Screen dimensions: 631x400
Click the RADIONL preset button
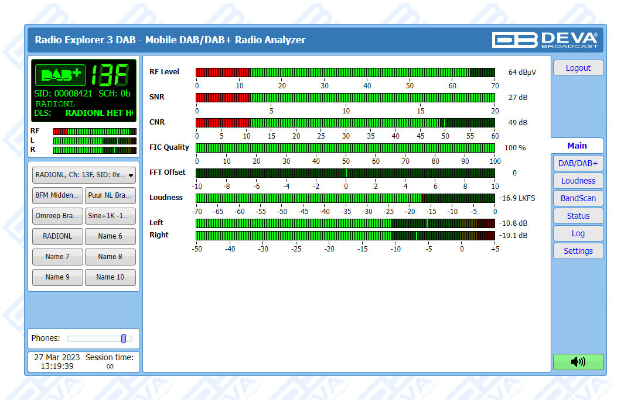(57, 236)
